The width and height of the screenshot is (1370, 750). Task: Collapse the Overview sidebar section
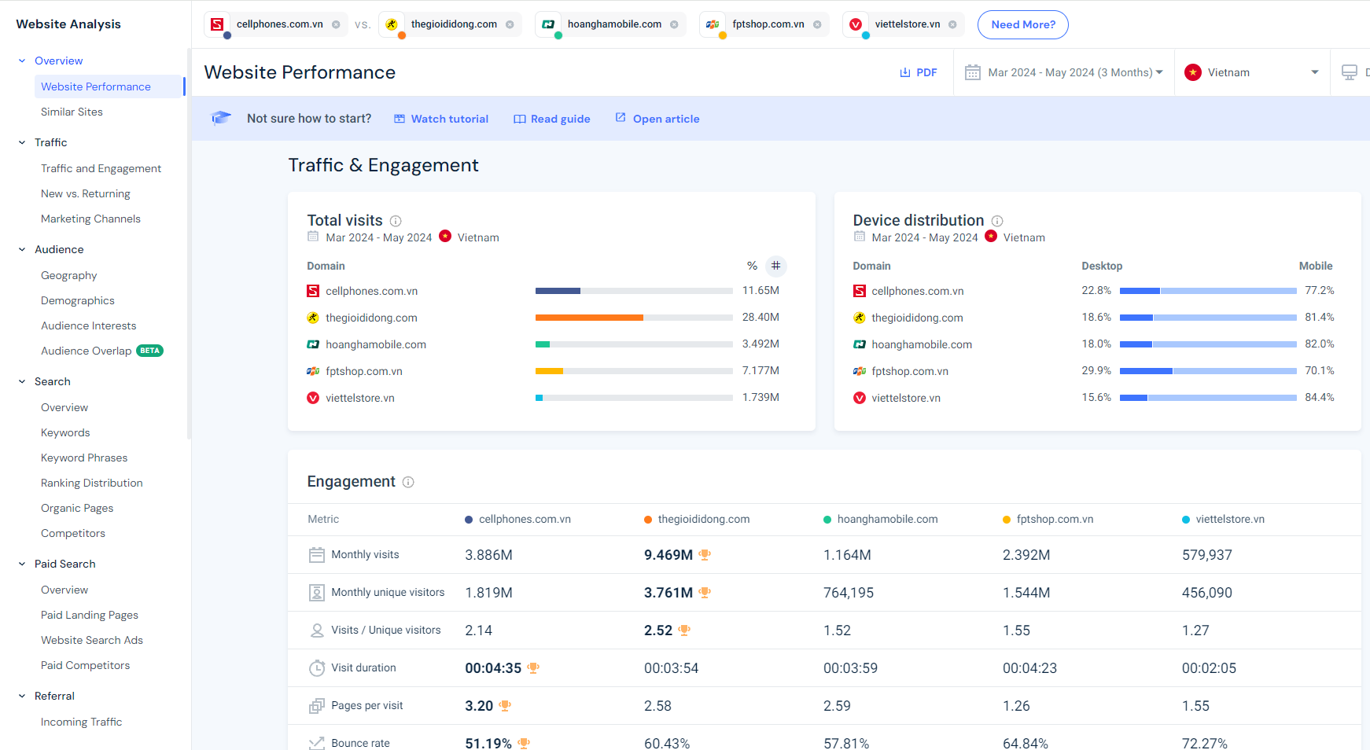[22, 61]
